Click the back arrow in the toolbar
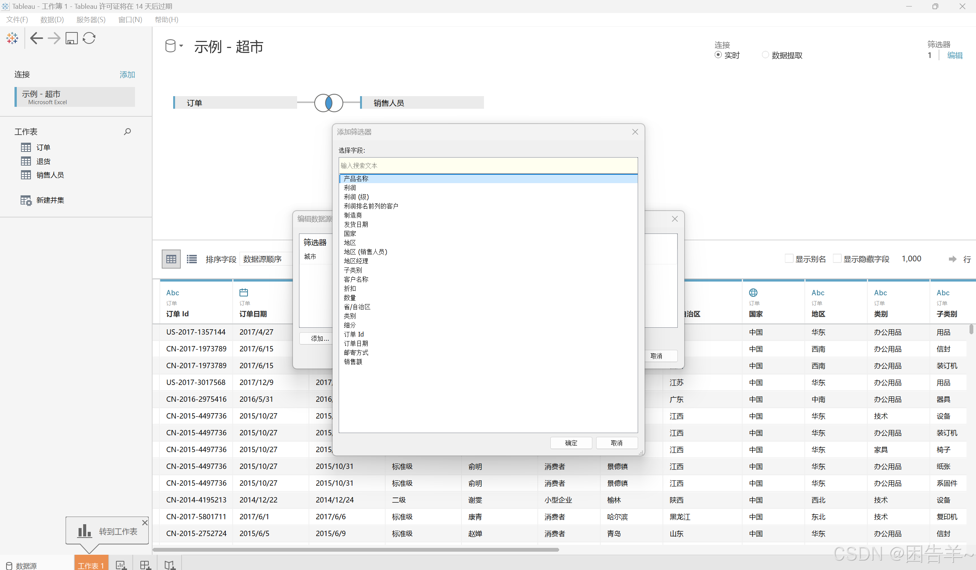 pyautogui.click(x=36, y=38)
